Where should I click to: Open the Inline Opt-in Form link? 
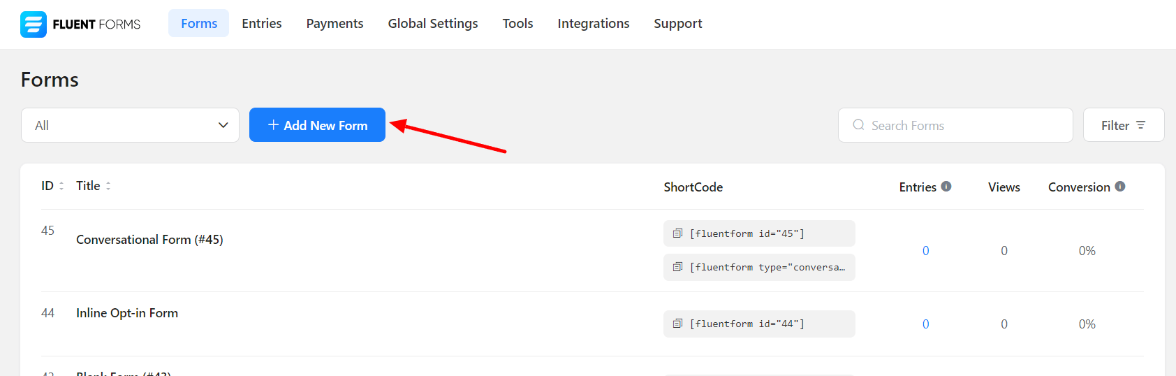point(127,313)
